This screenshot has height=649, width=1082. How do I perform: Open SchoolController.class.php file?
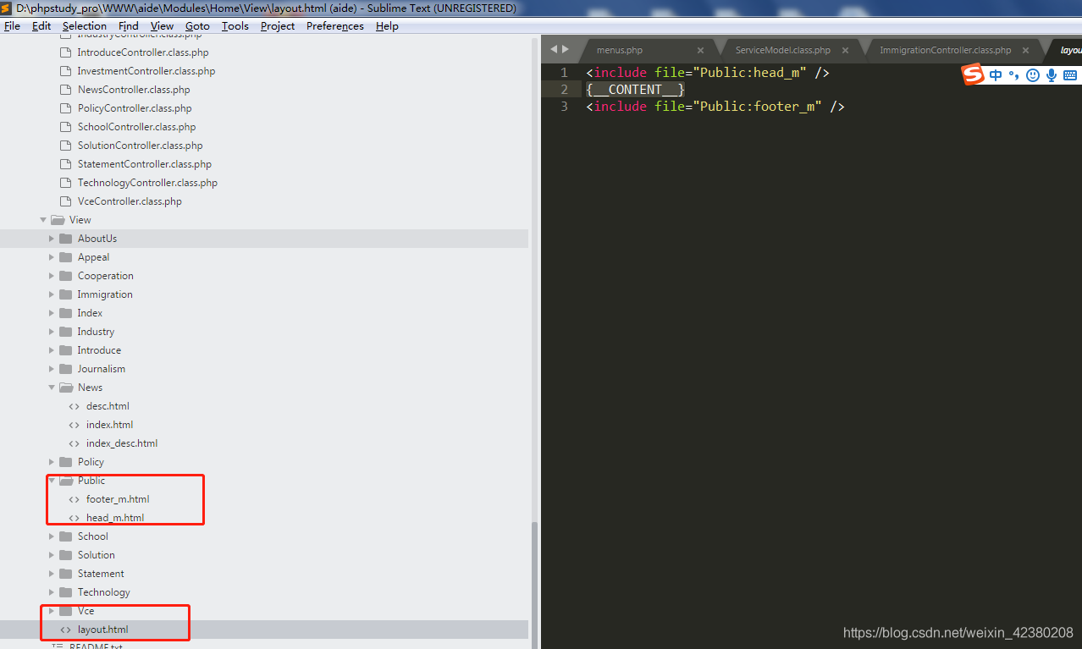click(x=136, y=127)
